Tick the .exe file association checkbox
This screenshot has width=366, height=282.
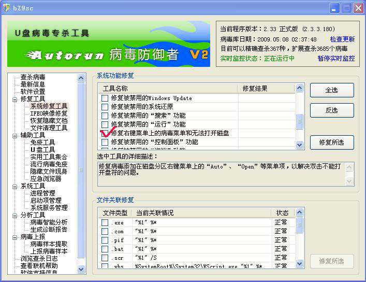105,222
